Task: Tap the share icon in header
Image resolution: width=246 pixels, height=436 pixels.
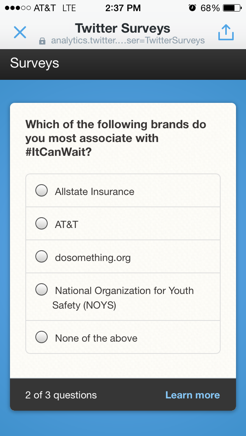Action: tap(226, 32)
